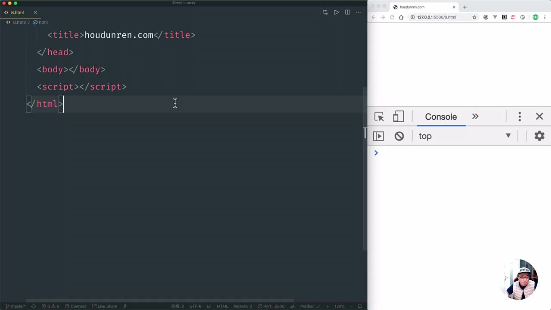The image size is (551, 310).
Task: Click the script tag line in editor
Action: (x=82, y=87)
